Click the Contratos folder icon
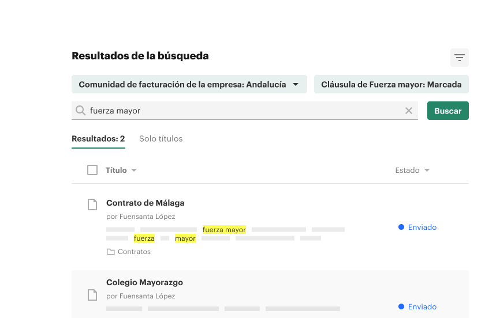Viewport: 485px width, 318px height. point(111,252)
